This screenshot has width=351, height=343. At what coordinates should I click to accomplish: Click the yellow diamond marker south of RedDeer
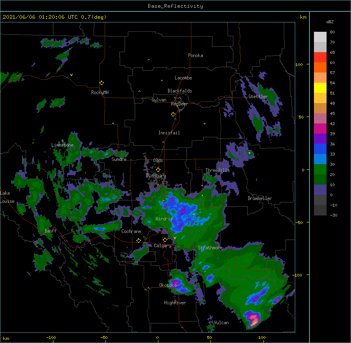(x=173, y=114)
